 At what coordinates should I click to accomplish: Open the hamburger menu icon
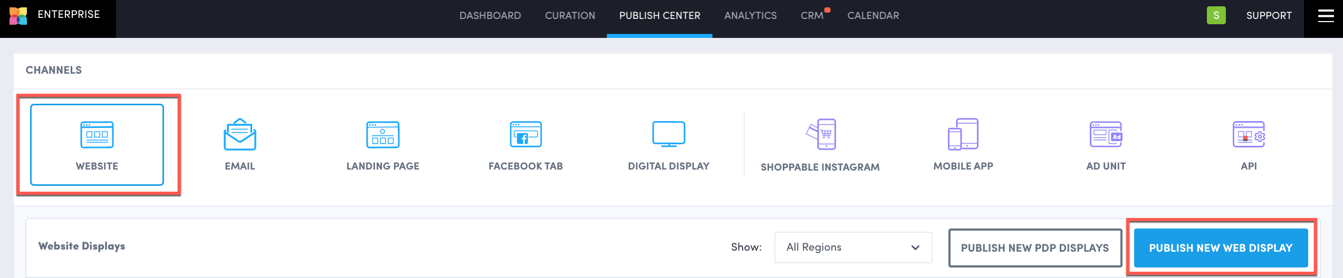(1326, 16)
